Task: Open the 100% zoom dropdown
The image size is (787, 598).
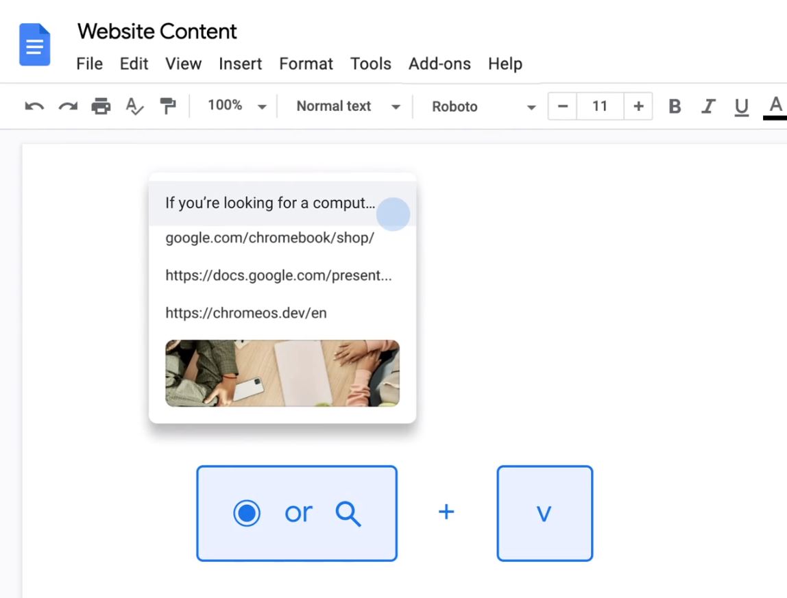Action: (236, 106)
